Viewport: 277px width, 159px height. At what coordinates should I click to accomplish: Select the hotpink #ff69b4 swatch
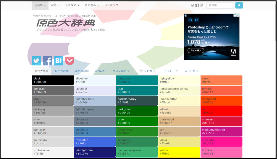pyautogui.click(x=222, y=152)
